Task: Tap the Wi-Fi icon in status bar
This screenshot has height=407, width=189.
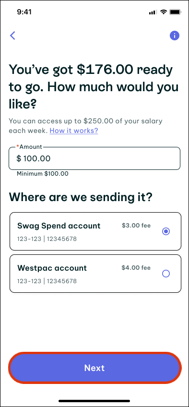Action: (163, 12)
